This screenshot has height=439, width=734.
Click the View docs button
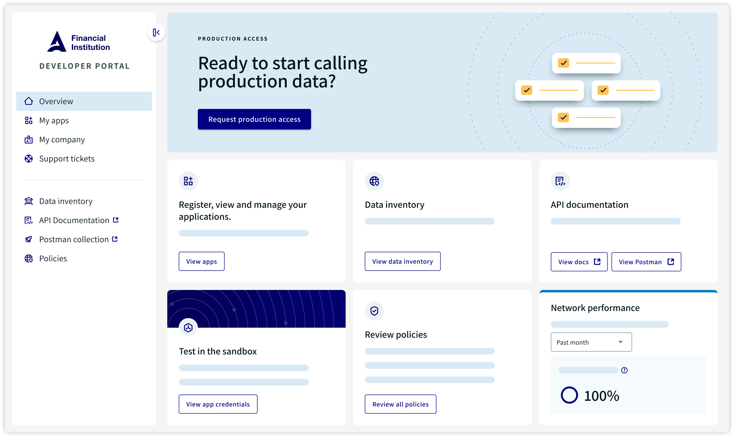point(579,261)
